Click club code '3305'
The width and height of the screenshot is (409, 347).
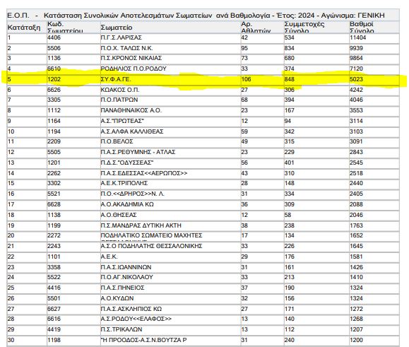click(x=54, y=100)
